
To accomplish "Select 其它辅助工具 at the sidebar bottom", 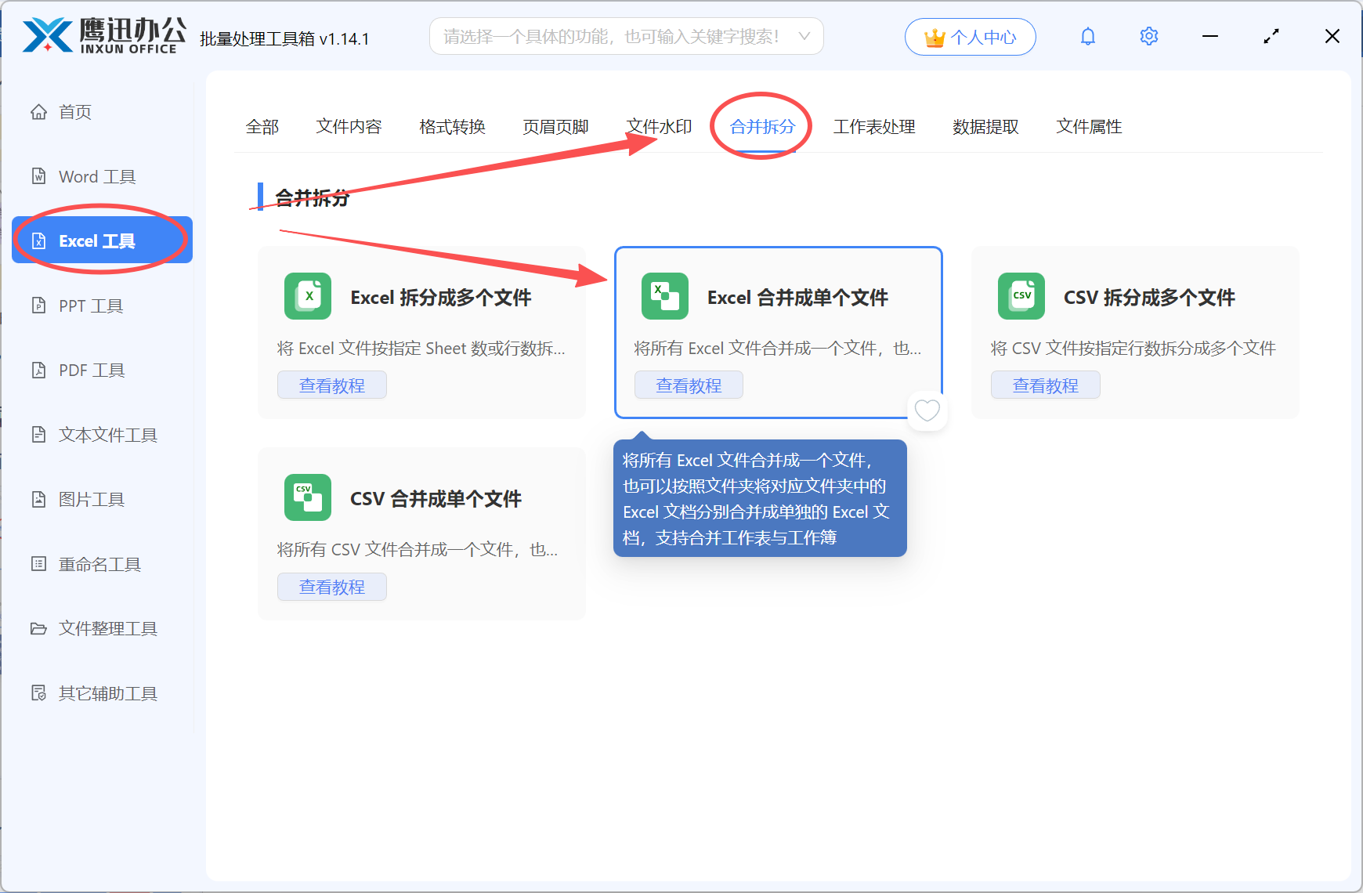I will [x=107, y=693].
